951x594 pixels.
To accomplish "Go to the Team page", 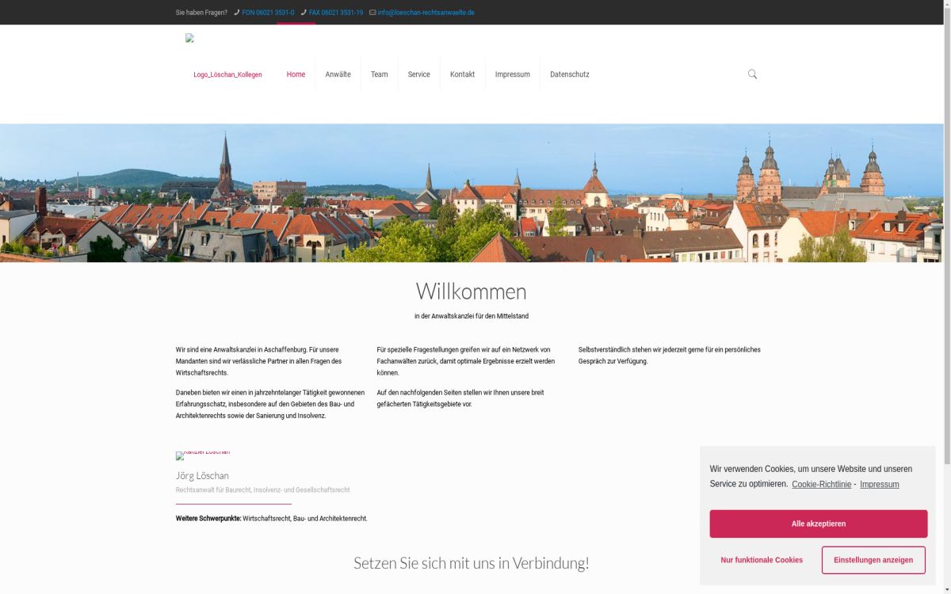I will point(379,74).
